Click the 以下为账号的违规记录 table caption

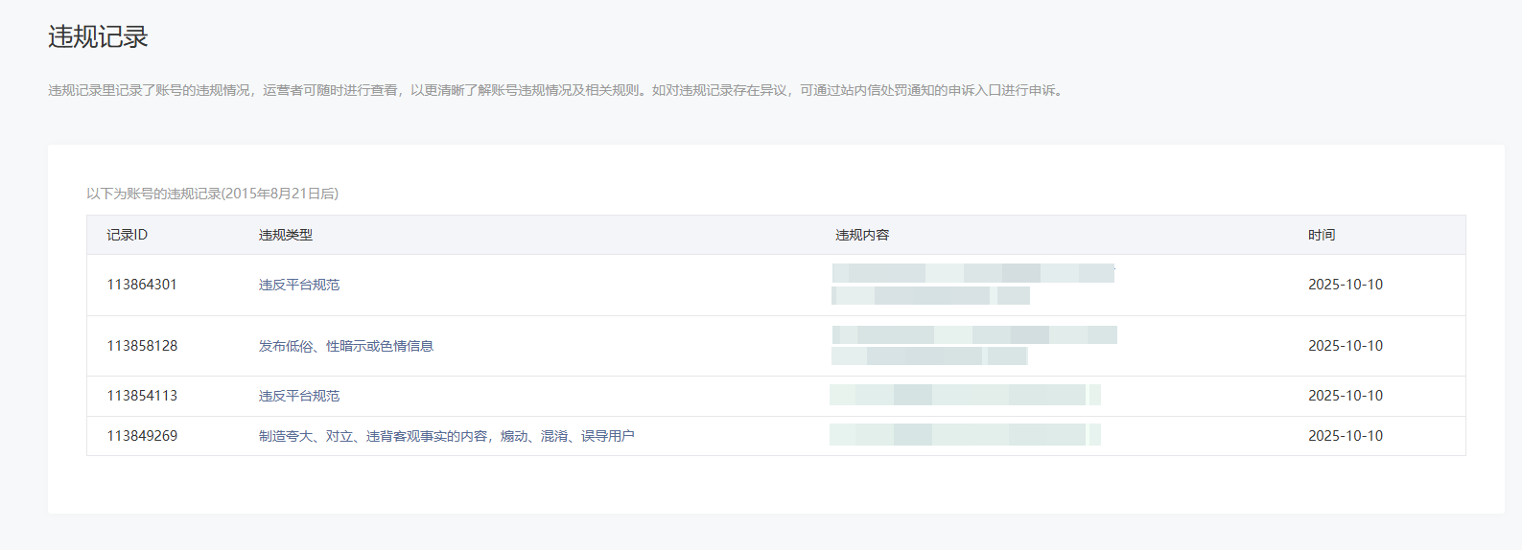click(212, 194)
